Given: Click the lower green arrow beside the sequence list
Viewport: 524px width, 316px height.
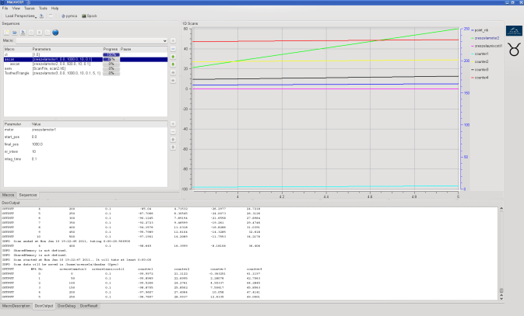Looking at the screenshot, I should (x=173, y=64).
